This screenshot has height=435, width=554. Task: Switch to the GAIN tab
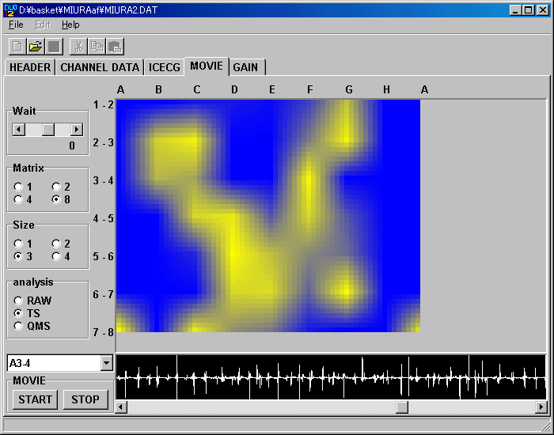click(x=245, y=67)
